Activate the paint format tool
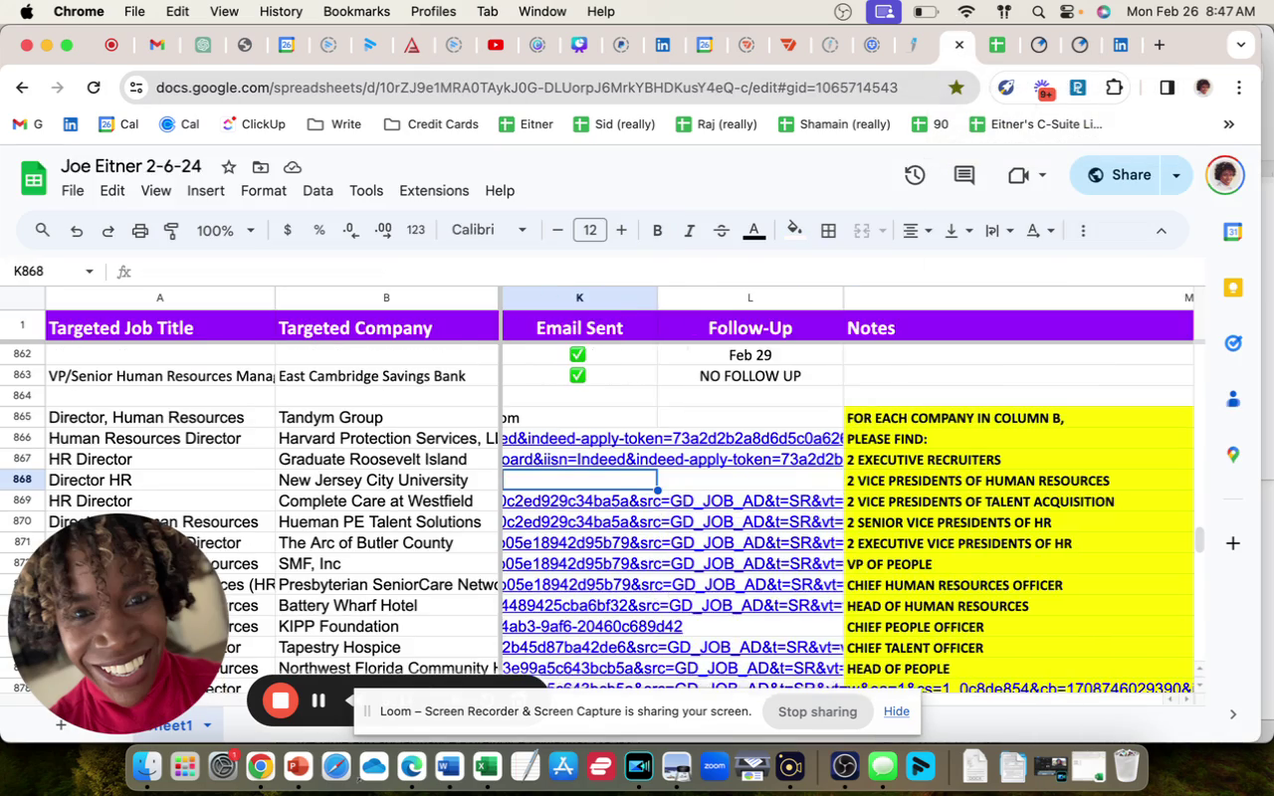Image resolution: width=1274 pixels, height=796 pixels. coord(171,231)
